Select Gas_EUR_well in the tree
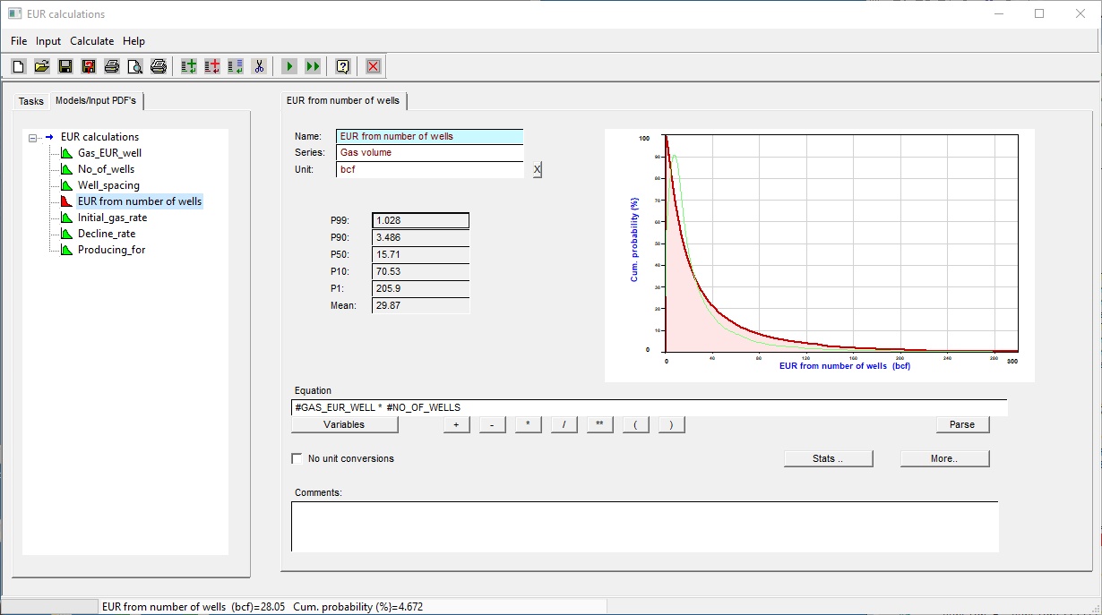1102x615 pixels. click(x=109, y=153)
